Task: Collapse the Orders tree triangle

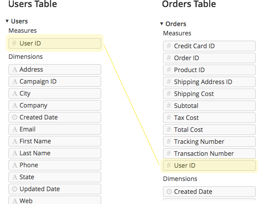Action: point(162,24)
